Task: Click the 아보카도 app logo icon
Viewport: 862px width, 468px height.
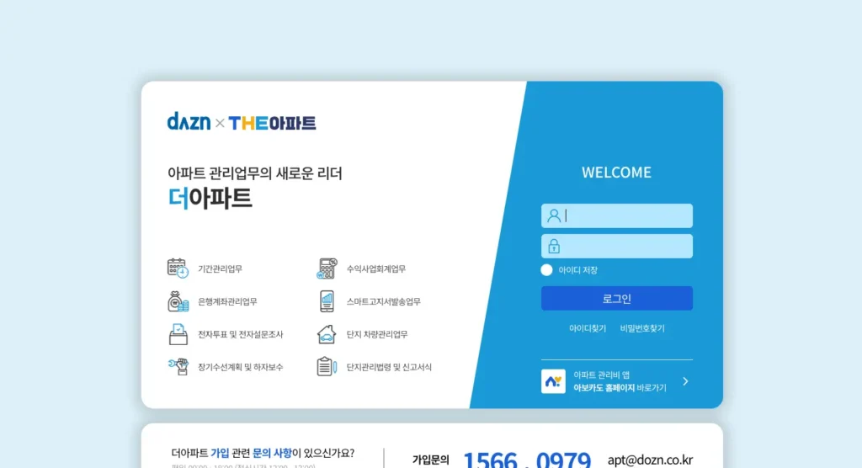Action: (x=553, y=381)
